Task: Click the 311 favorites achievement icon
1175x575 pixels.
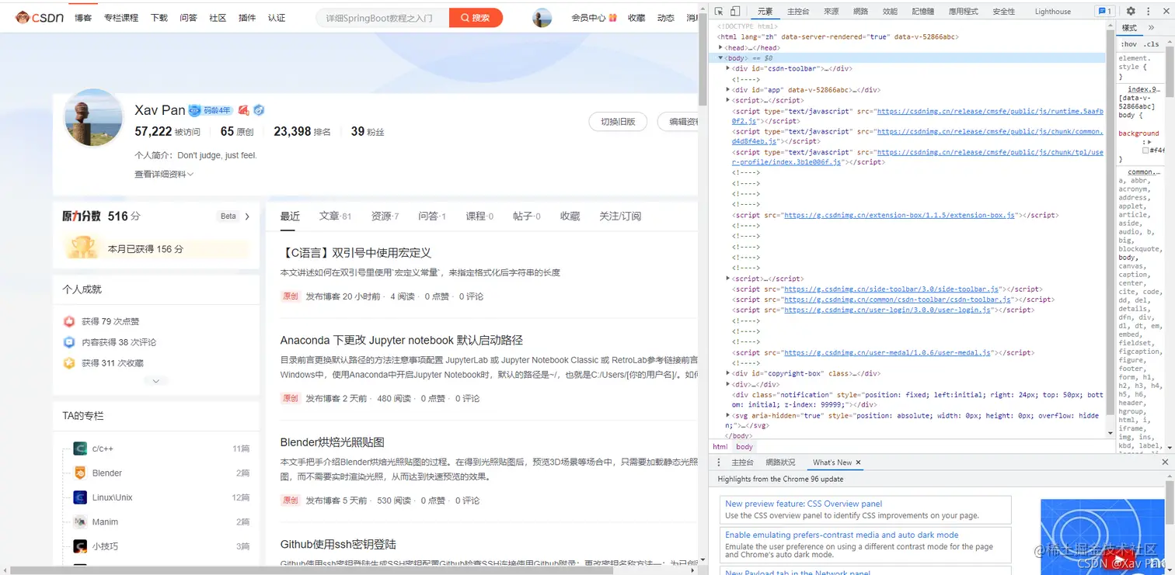Action: click(x=69, y=363)
